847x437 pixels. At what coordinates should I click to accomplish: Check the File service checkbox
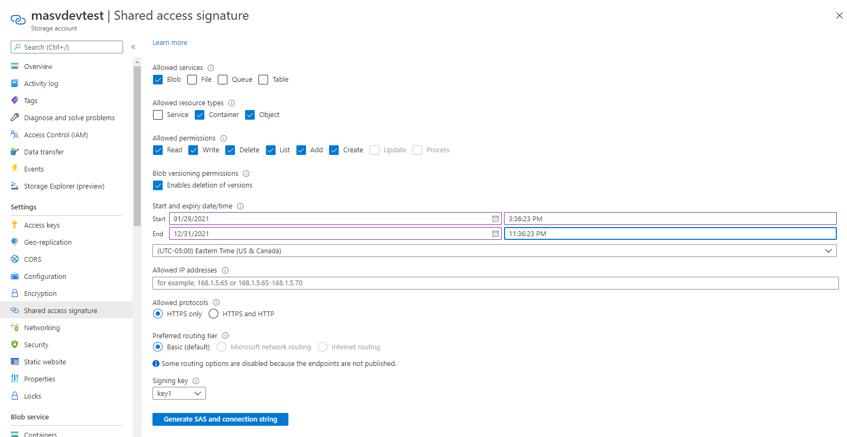(x=192, y=80)
